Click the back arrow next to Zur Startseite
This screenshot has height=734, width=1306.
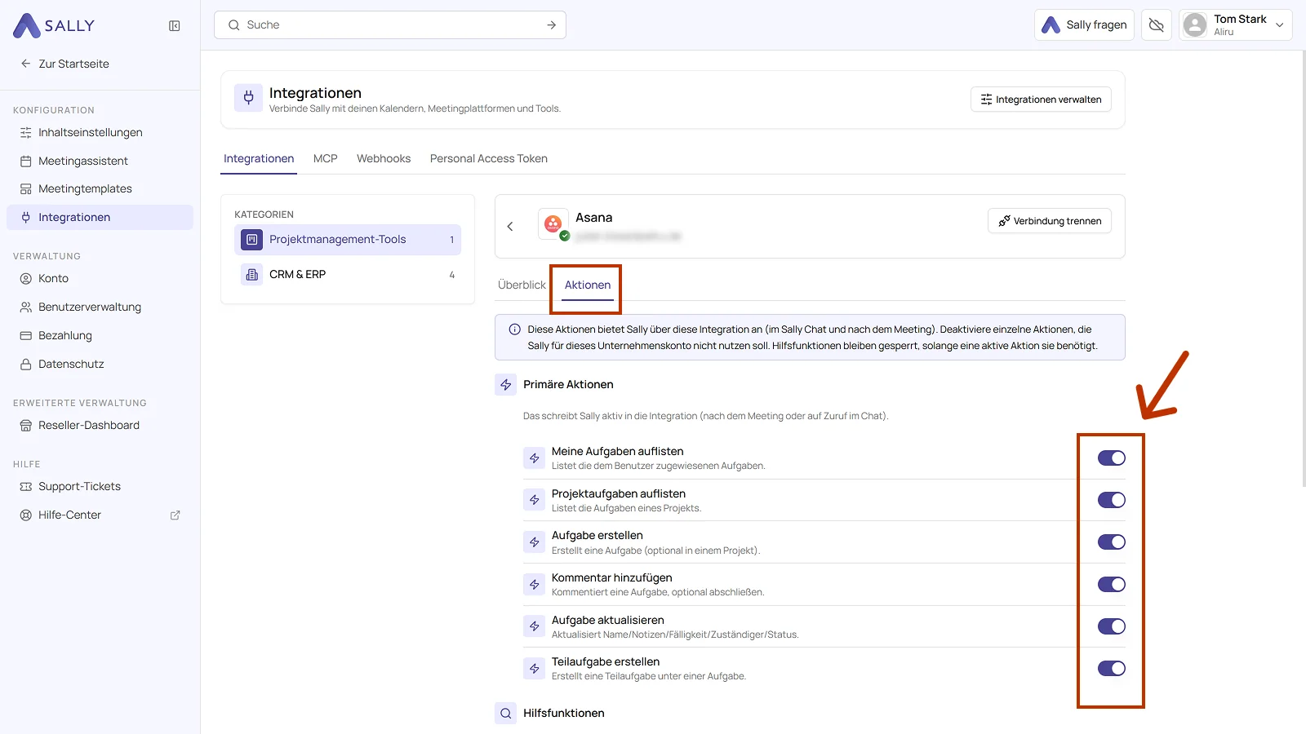[25, 64]
